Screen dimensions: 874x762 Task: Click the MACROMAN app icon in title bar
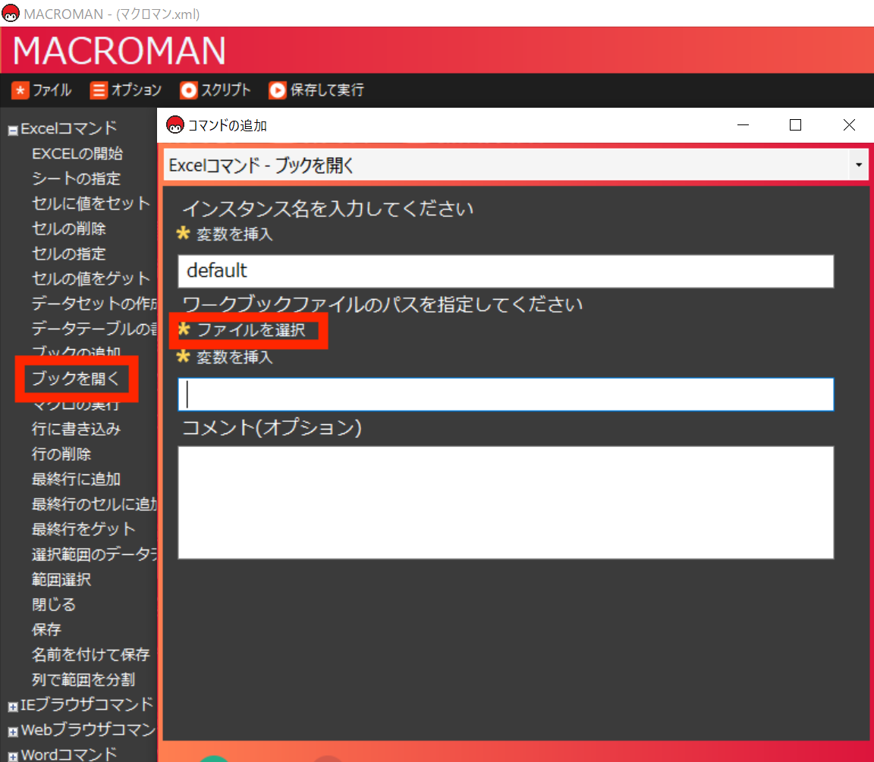tap(11, 14)
